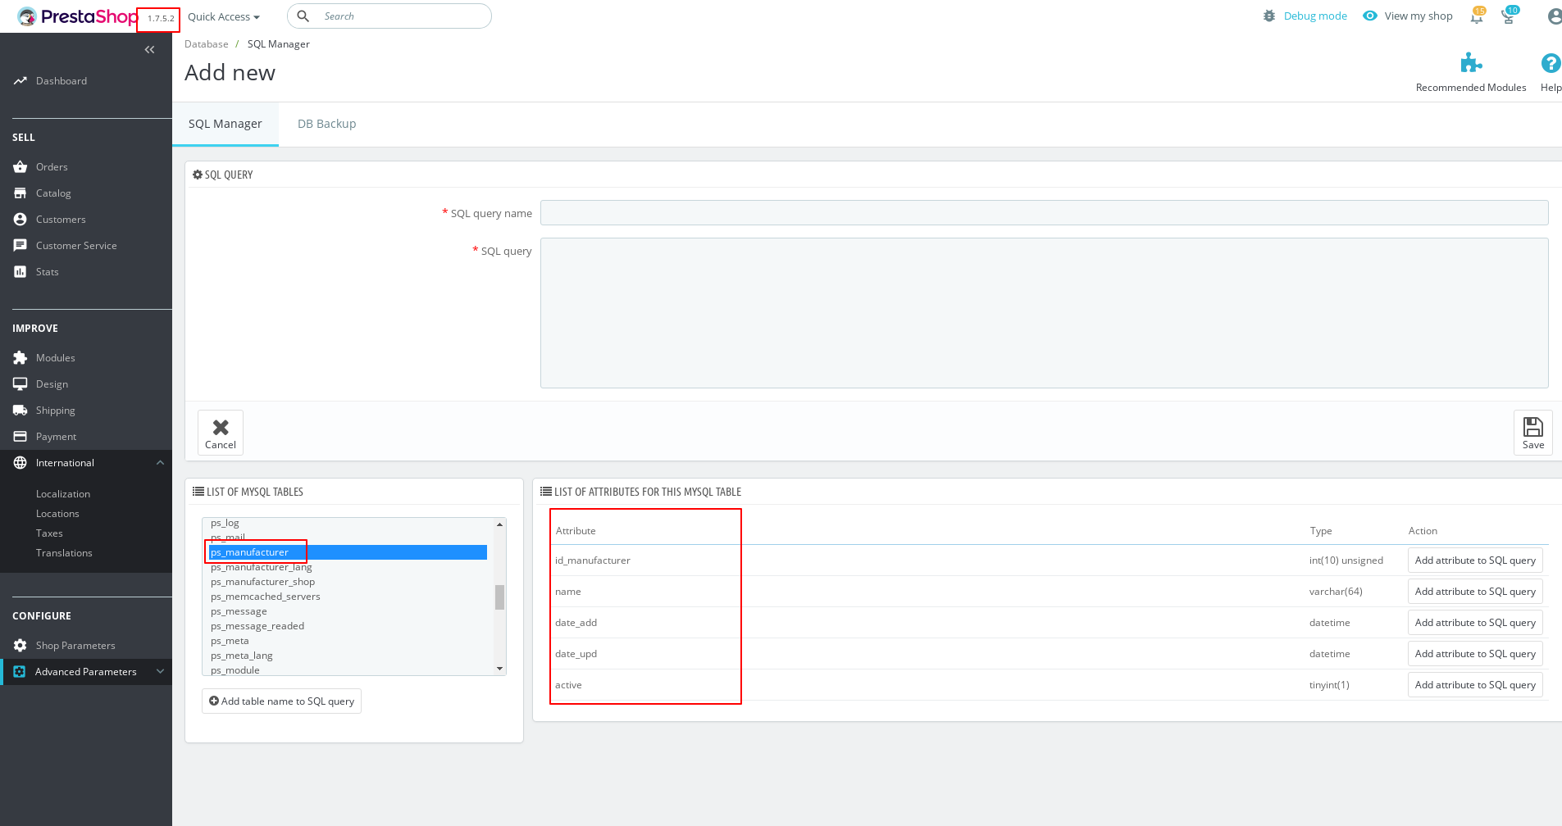Click the Shipping truck icon
The image size is (1562, 826).
pos(20,411)
